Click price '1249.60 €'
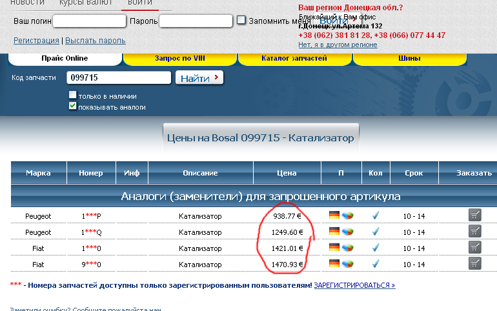 (287, 232)
